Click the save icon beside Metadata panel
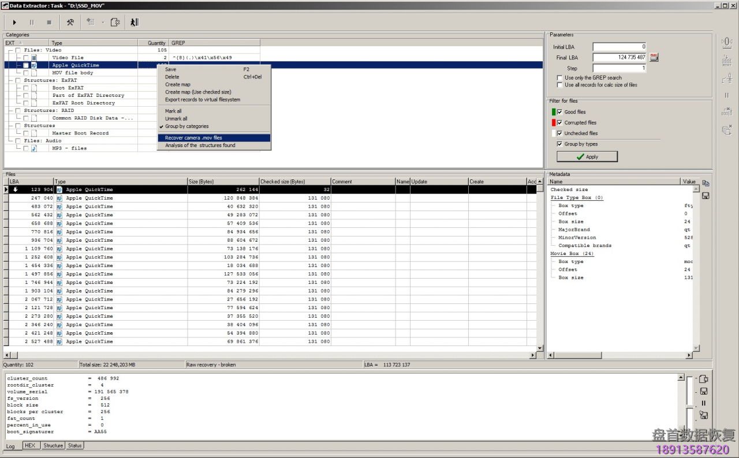Viewport: 739px width, 458px height. coord(706,196)
